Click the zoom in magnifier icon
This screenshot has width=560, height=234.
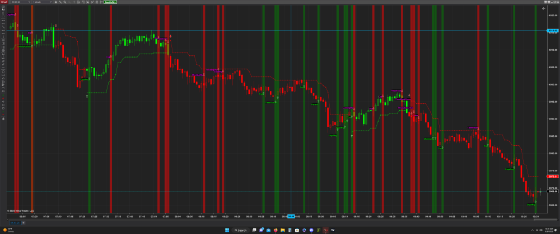coord(63,3)
